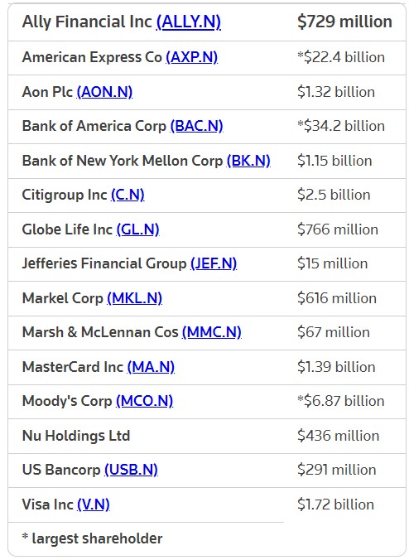Open the AXP.N ticker link
409x560 pixels.
[x=191, y=57]
